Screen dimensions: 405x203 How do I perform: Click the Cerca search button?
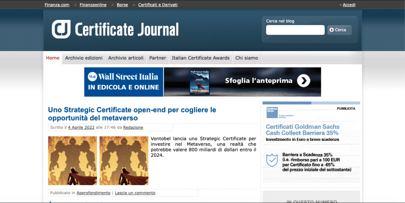pyautogui.click(x=339, y=30)
